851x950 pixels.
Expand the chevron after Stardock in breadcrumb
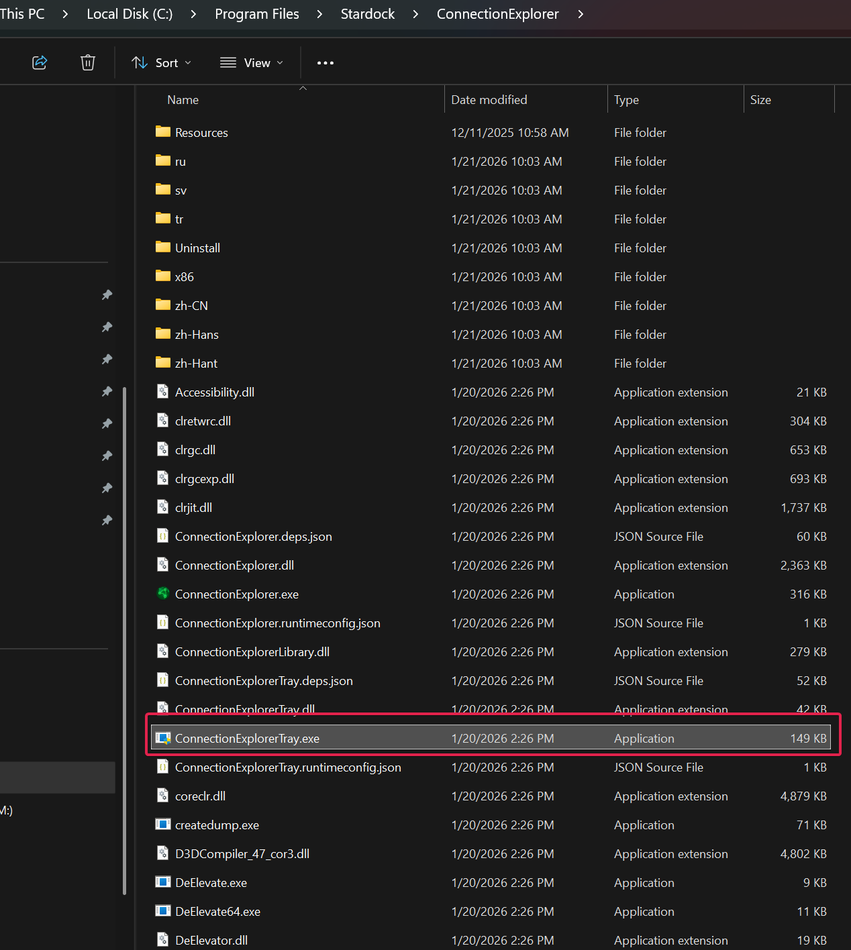click(x=415, y=14)
